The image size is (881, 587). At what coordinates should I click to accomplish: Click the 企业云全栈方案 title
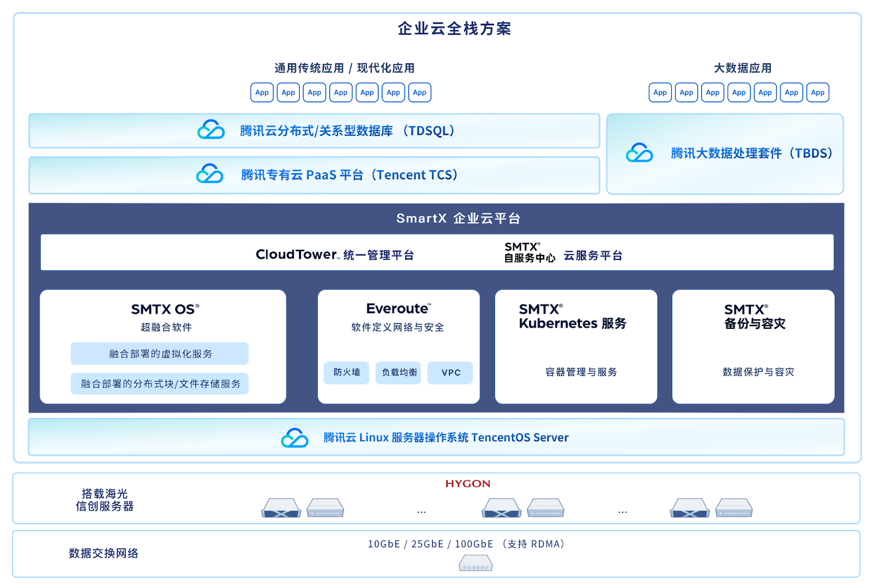(x=454, y=29)
